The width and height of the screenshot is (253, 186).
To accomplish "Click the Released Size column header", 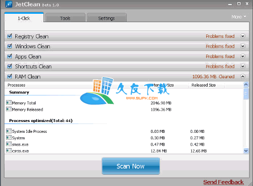I will click(x=204, y=85).
